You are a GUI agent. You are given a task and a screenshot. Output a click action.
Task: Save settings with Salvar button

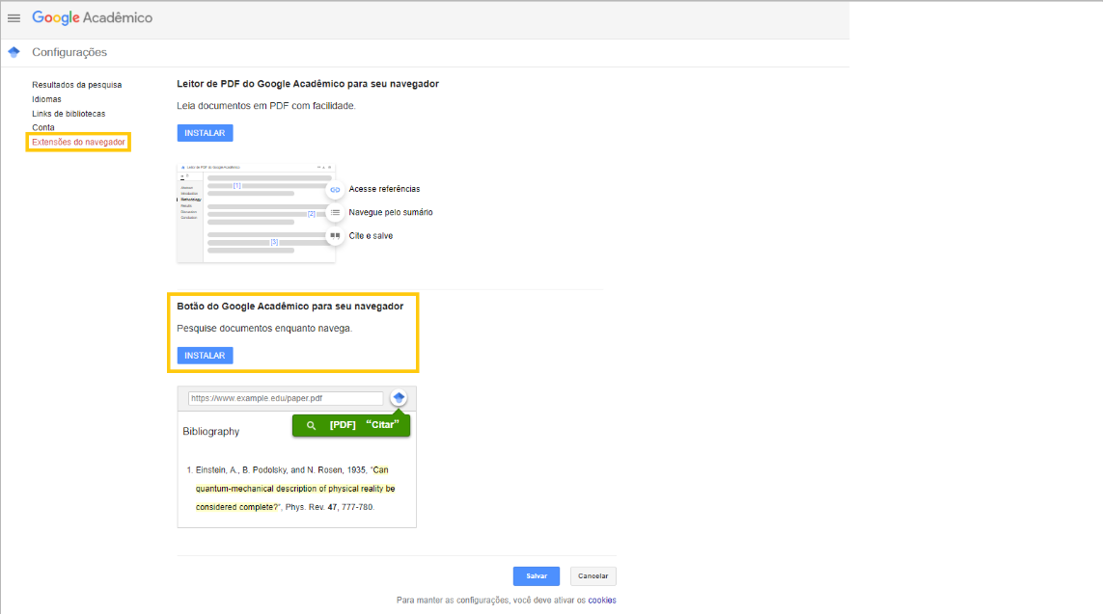[536, 576]
